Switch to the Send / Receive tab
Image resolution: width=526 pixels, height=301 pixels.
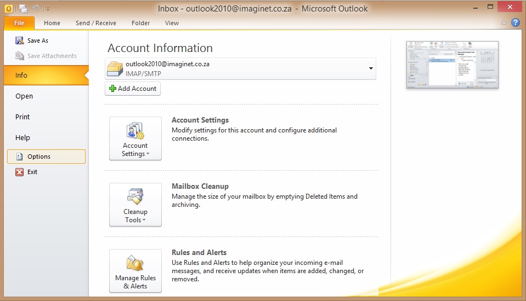96,23
